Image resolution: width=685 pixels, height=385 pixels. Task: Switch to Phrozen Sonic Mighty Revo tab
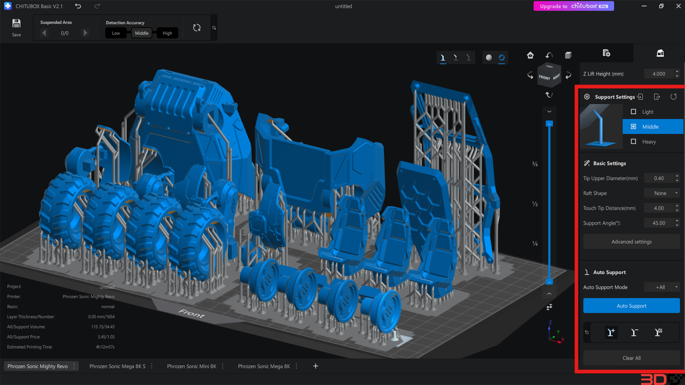37,366
